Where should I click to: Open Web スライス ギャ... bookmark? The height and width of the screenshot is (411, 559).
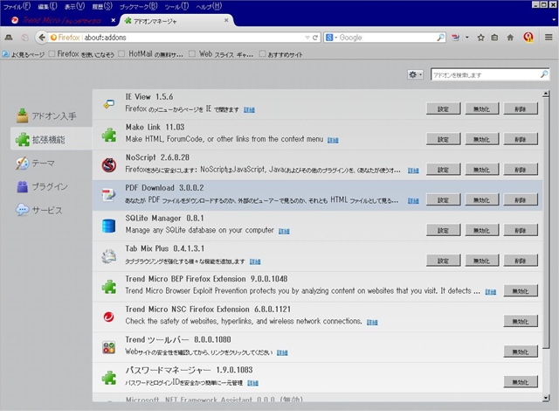coord(221,54)
